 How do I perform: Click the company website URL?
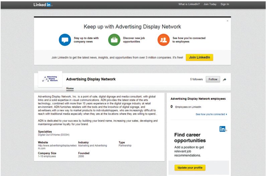57,147
